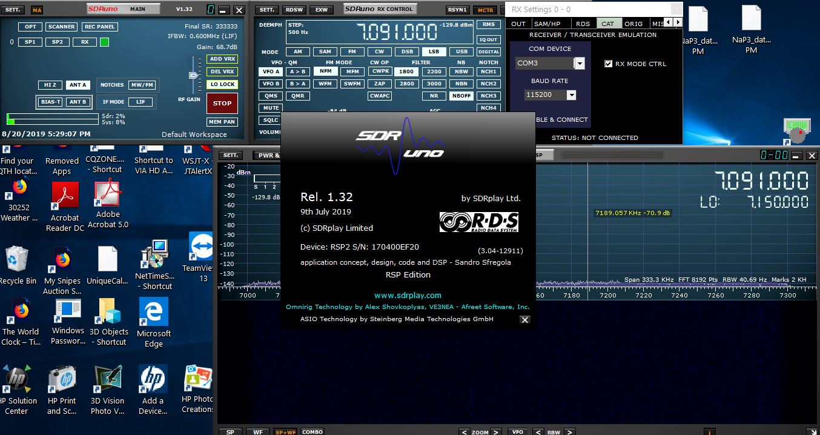Click the red STOP button

[x=222, y=103]
